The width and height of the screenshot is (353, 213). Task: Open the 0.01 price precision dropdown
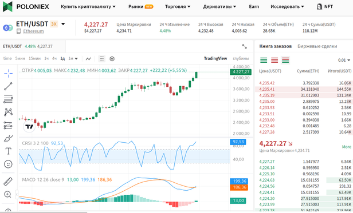coord(344,60)
